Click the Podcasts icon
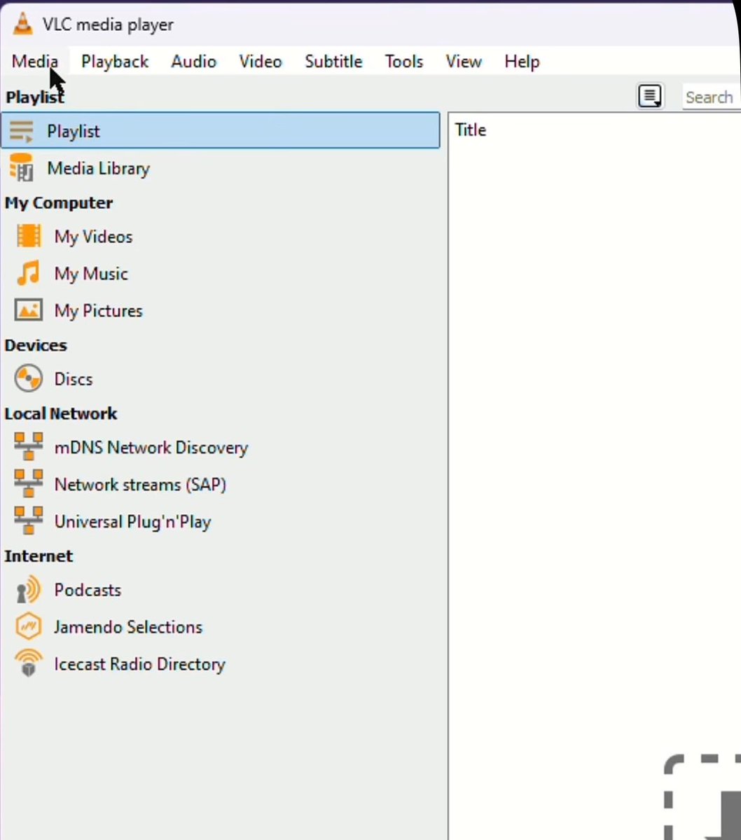Image resolution: width=741 pixels, height=840 pixels. pyautogui.click(x=29, y=589)
